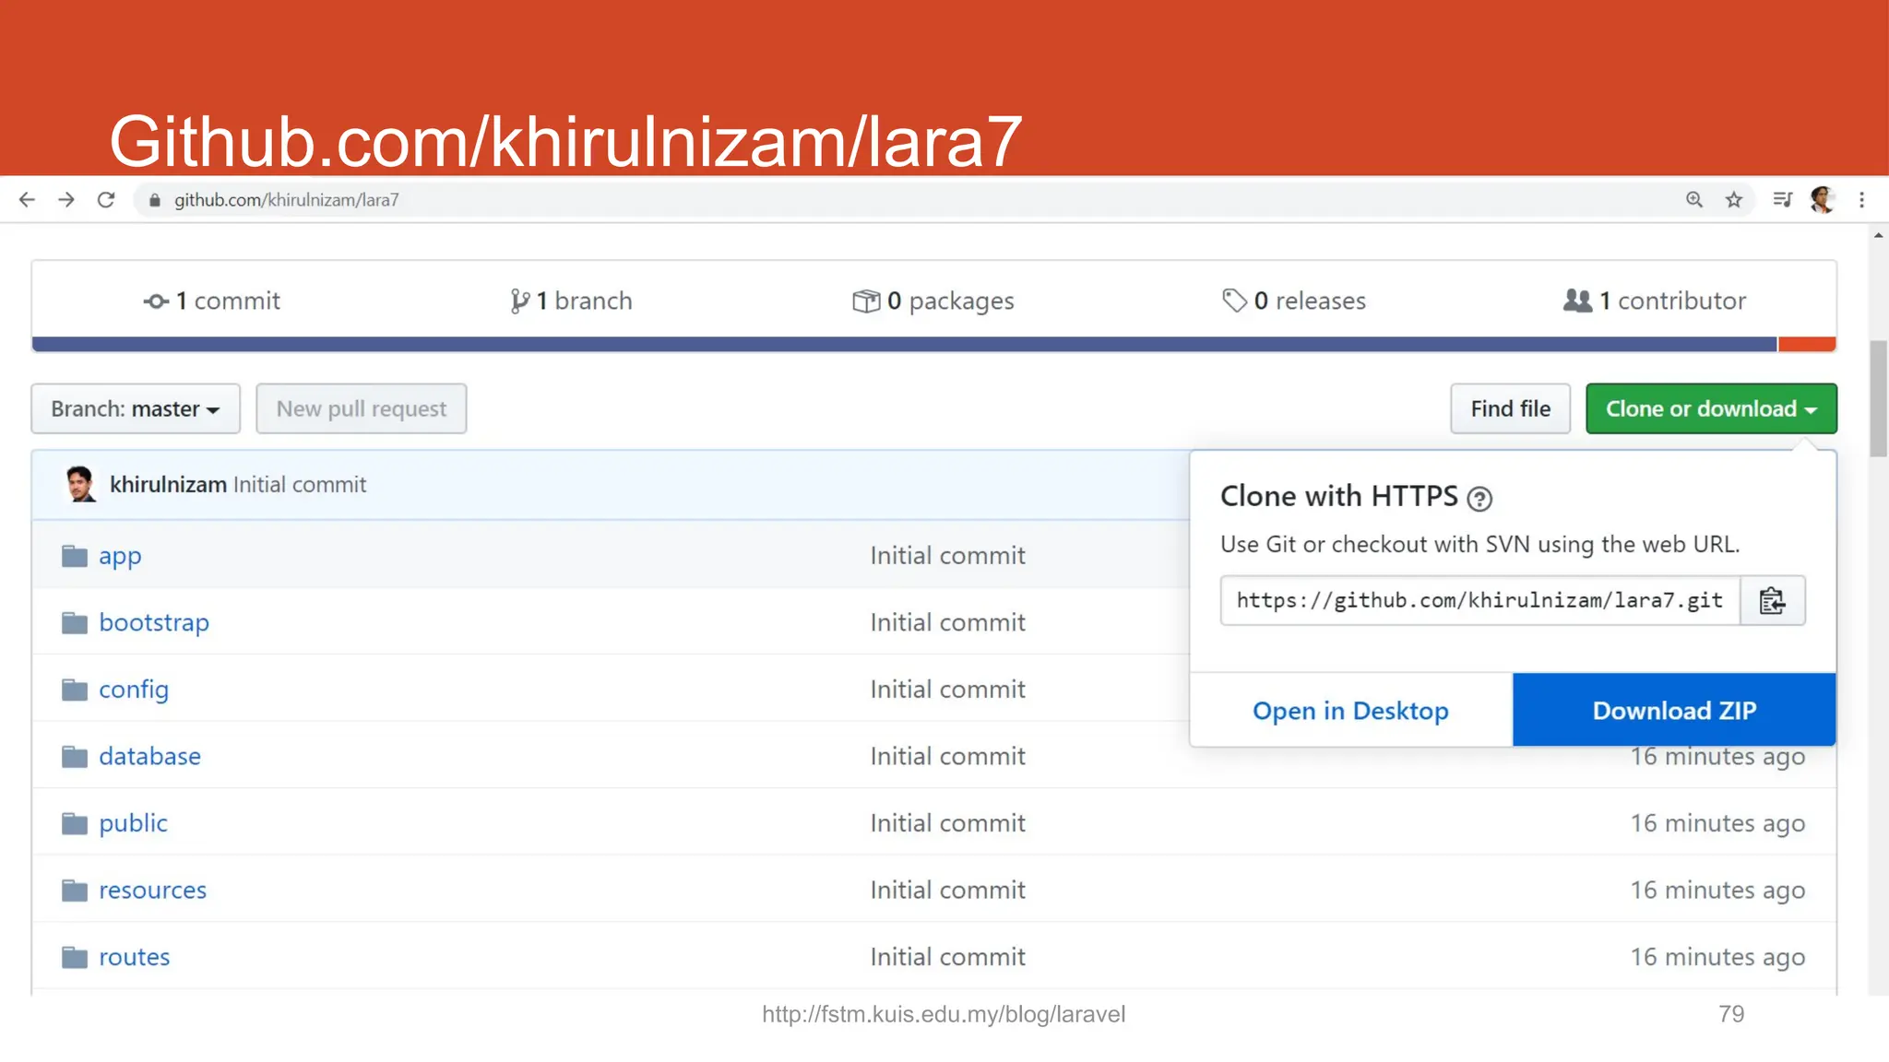The height and width of the screenshot is (1062, 1889).
Task: Show the 1 contributor page
Action: (1655, 301)
